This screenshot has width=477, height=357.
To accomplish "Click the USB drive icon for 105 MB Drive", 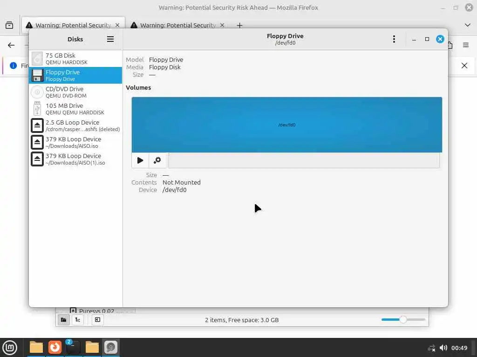I will click(x=37, y=109).
